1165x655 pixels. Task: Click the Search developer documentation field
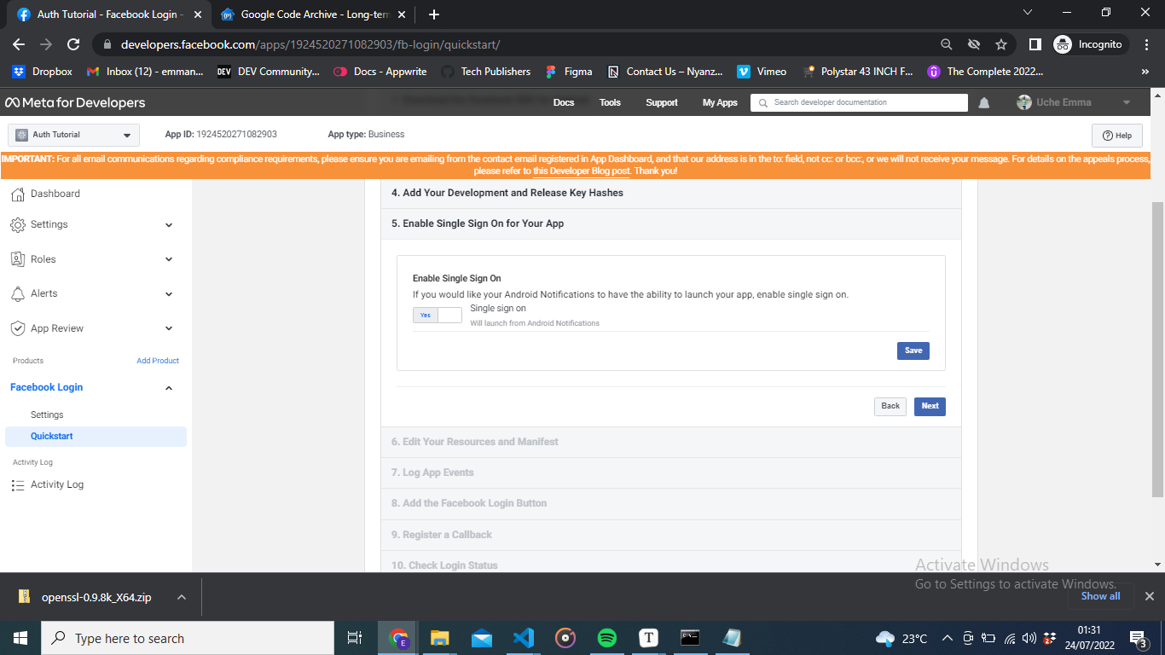tap(859, 102)
